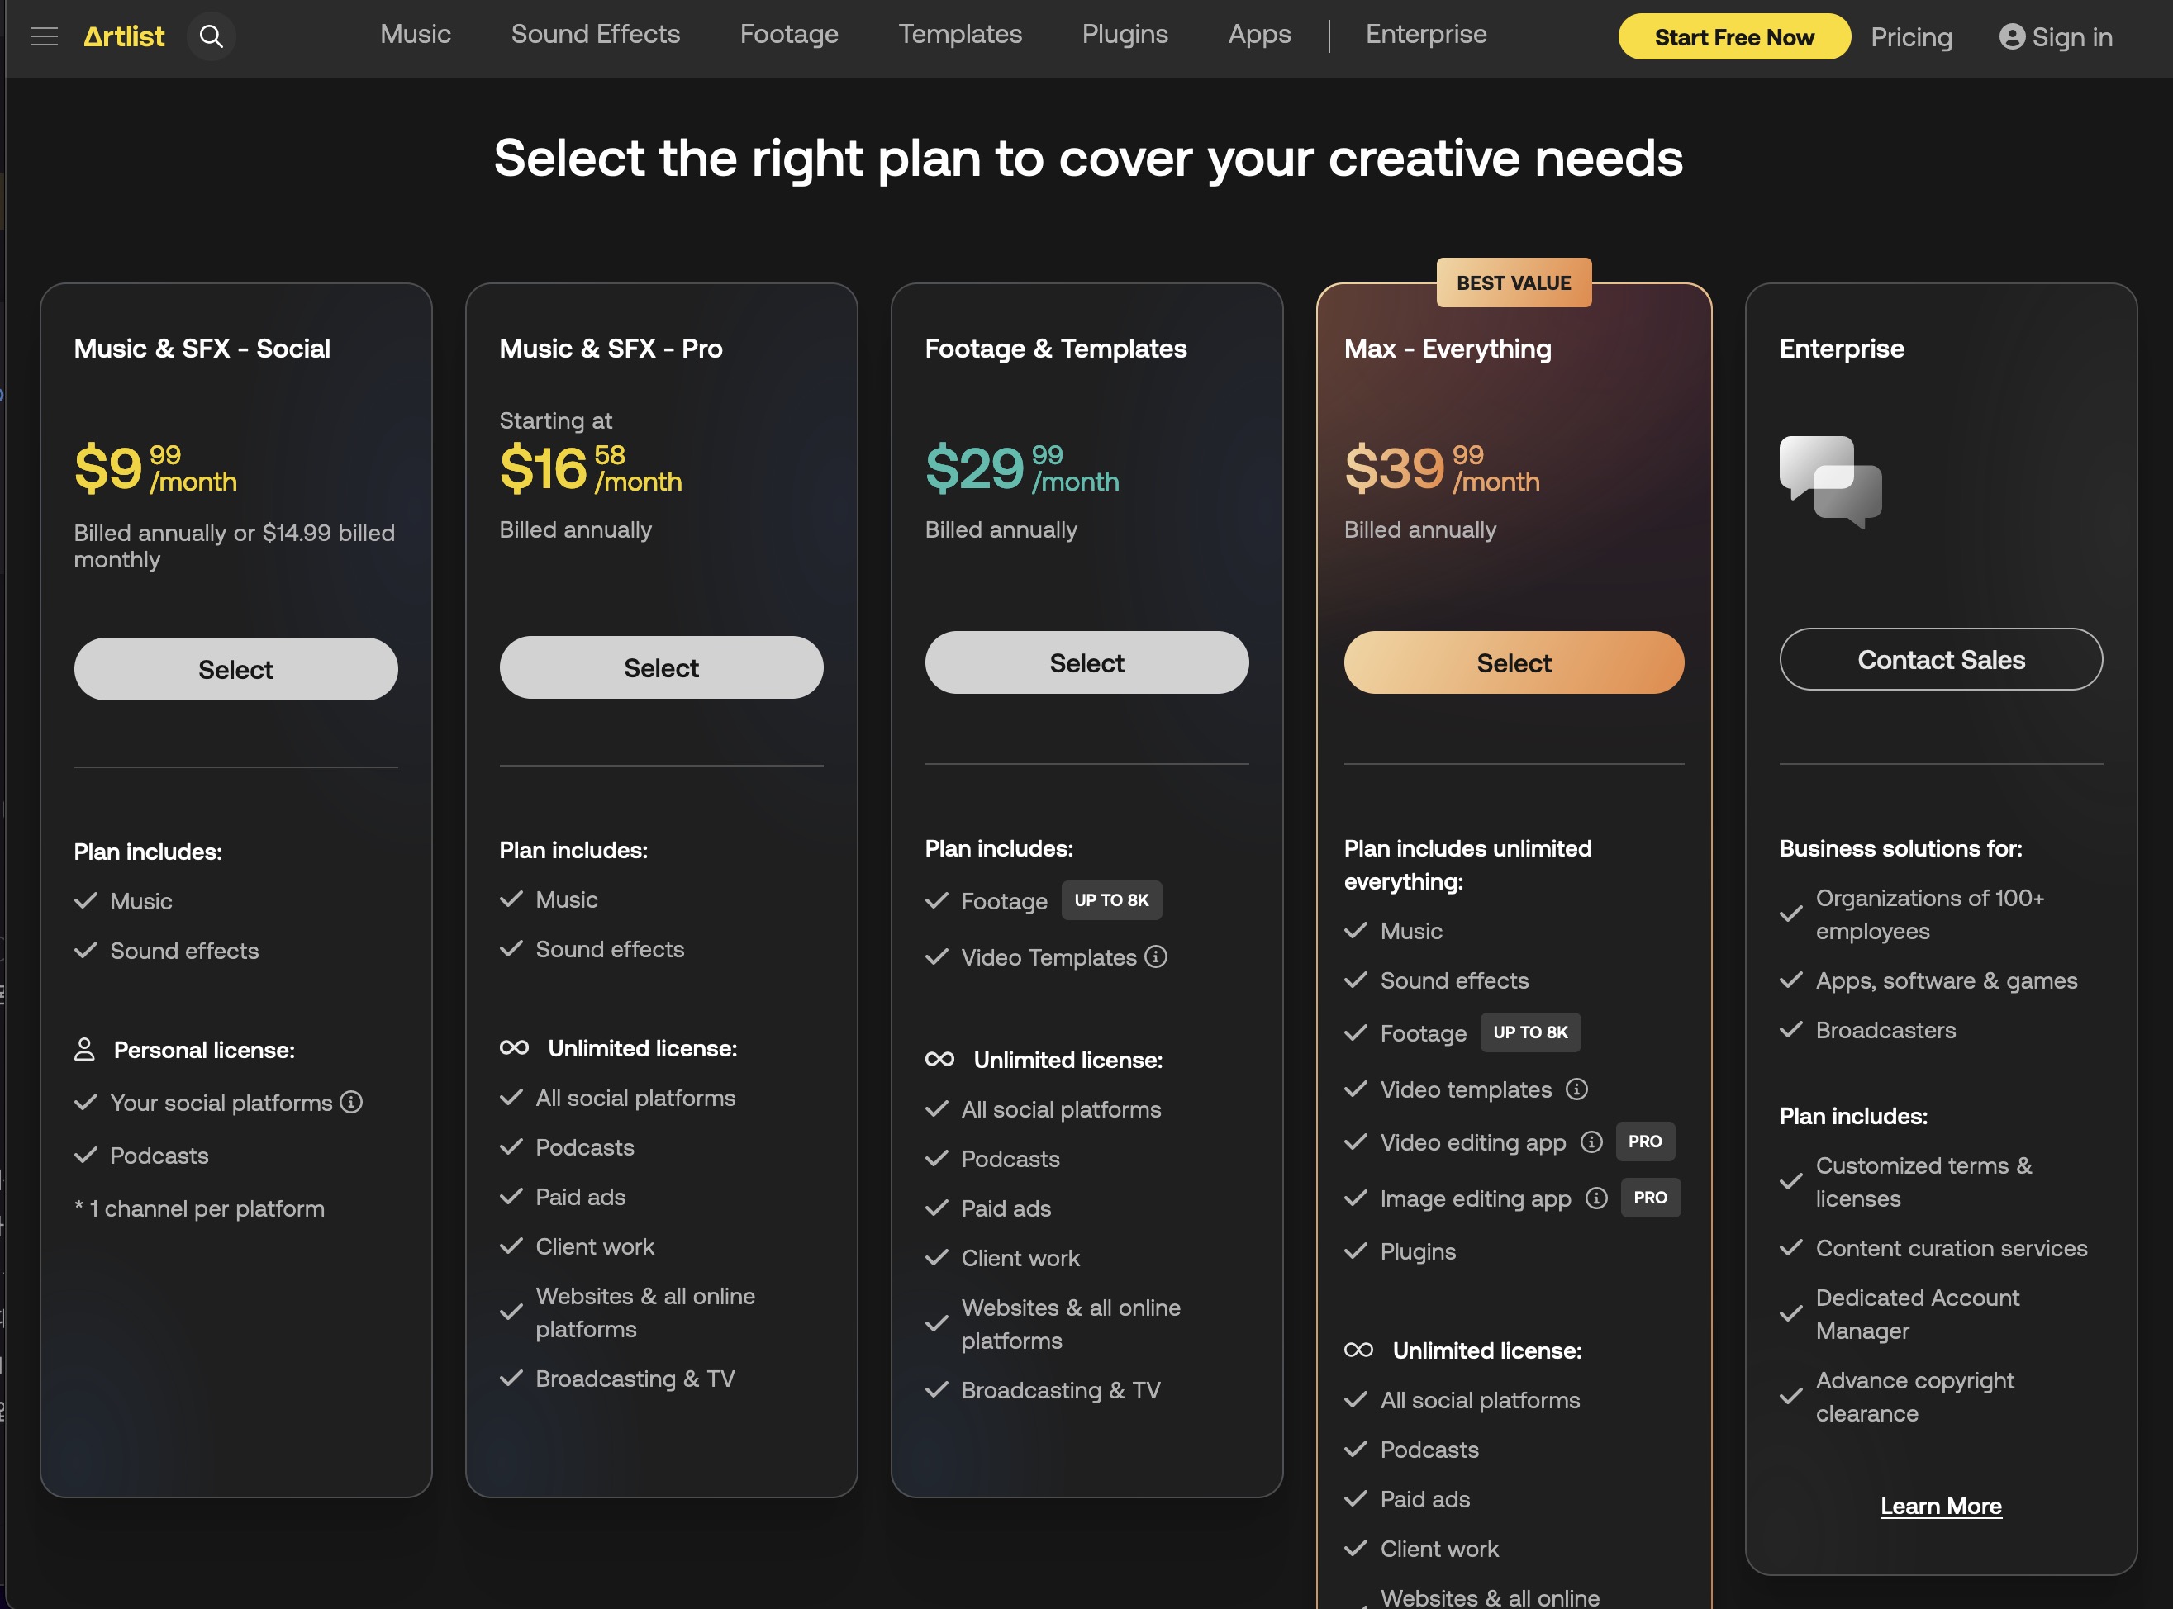Screen dimensions: 2173x1609
Task: Click info icon next to Video editing app
Action: click(1591, 1141)
